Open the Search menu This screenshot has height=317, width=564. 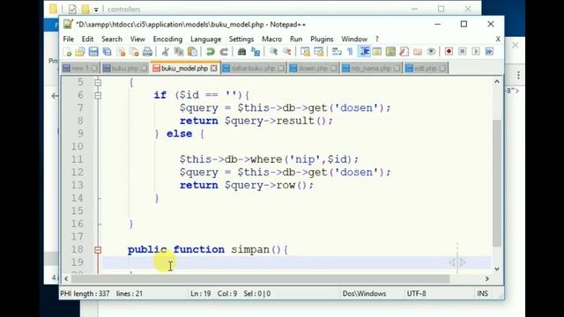(x=112, y=39)
